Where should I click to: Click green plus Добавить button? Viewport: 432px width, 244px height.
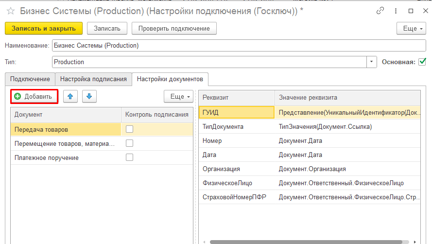(x=34, y=97)
